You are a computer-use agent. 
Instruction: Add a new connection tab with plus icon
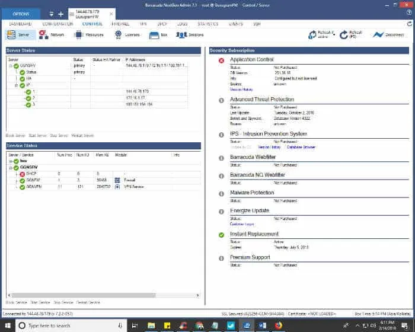(61, 14)
